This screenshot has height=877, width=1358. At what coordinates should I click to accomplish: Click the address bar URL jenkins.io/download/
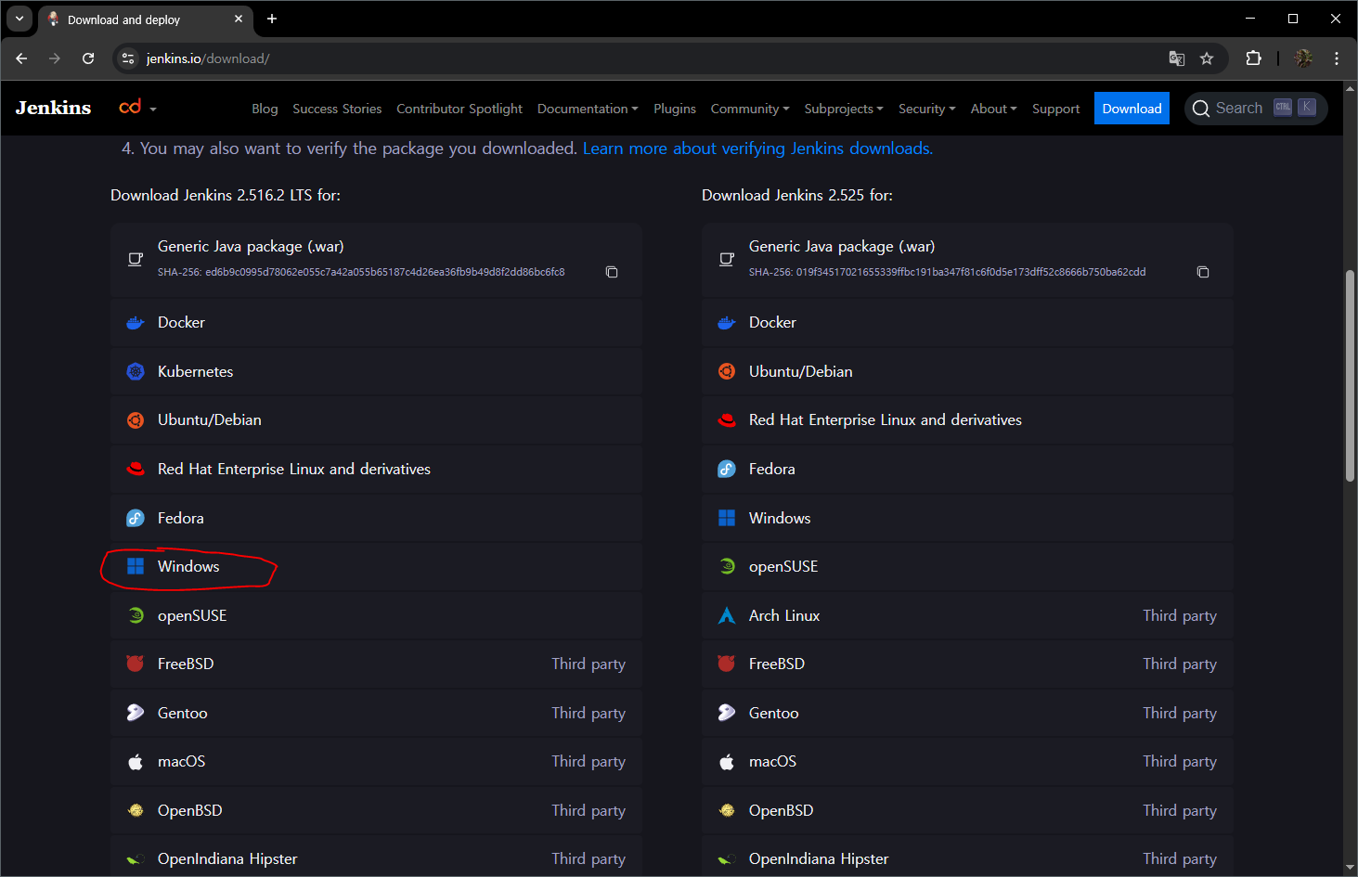208,58
